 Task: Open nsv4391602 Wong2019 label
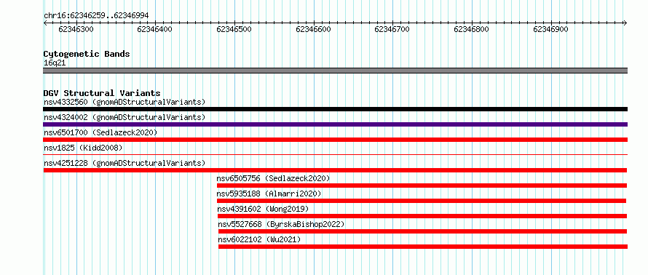tap(263, 209)
